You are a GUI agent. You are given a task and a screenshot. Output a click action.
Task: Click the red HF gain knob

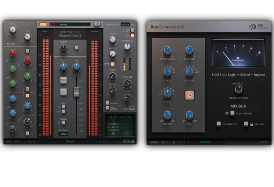coord(13,53)
